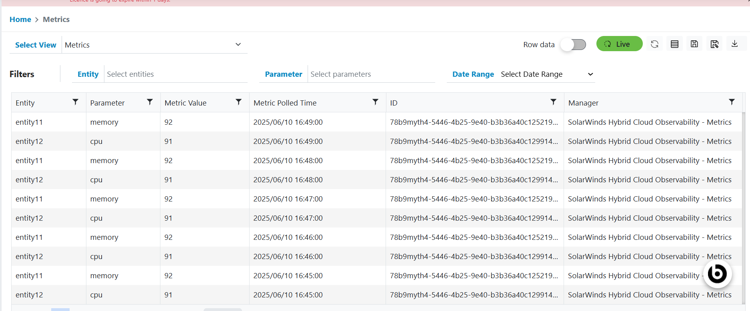Open the filter on the Parameter column
This screenshot has width=750, height=311.
coord(150,102)
